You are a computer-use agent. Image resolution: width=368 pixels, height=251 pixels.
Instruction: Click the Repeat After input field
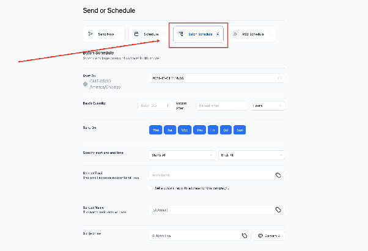tap(221, 106)
